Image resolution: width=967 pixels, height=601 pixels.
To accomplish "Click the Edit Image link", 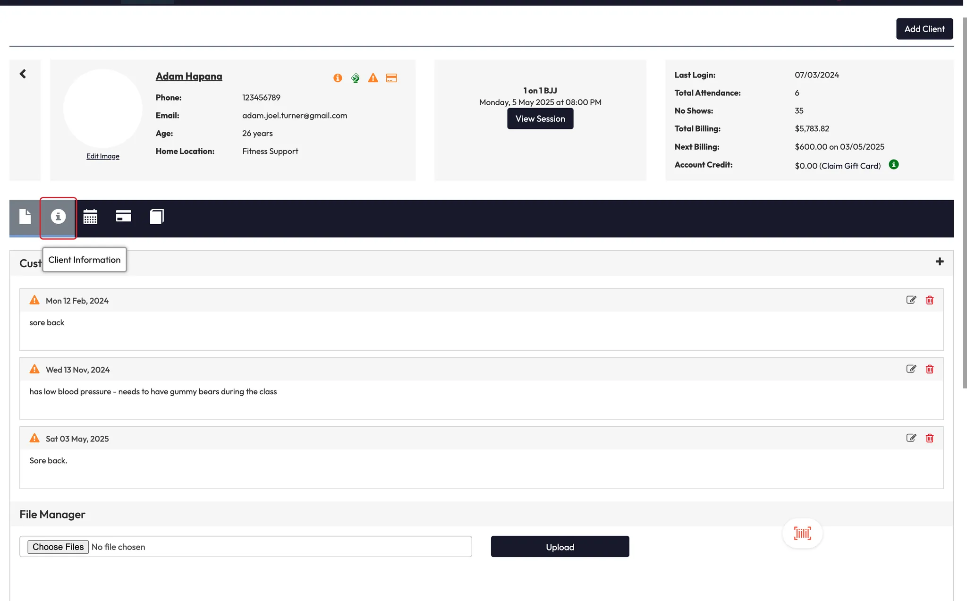I will (102, 156).
